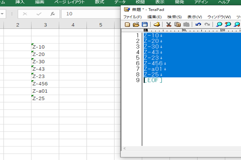This screenshot has width=241, height=160.
Task: Click TeraPad line 4 text Z-43
Action: tap(151, 52)
